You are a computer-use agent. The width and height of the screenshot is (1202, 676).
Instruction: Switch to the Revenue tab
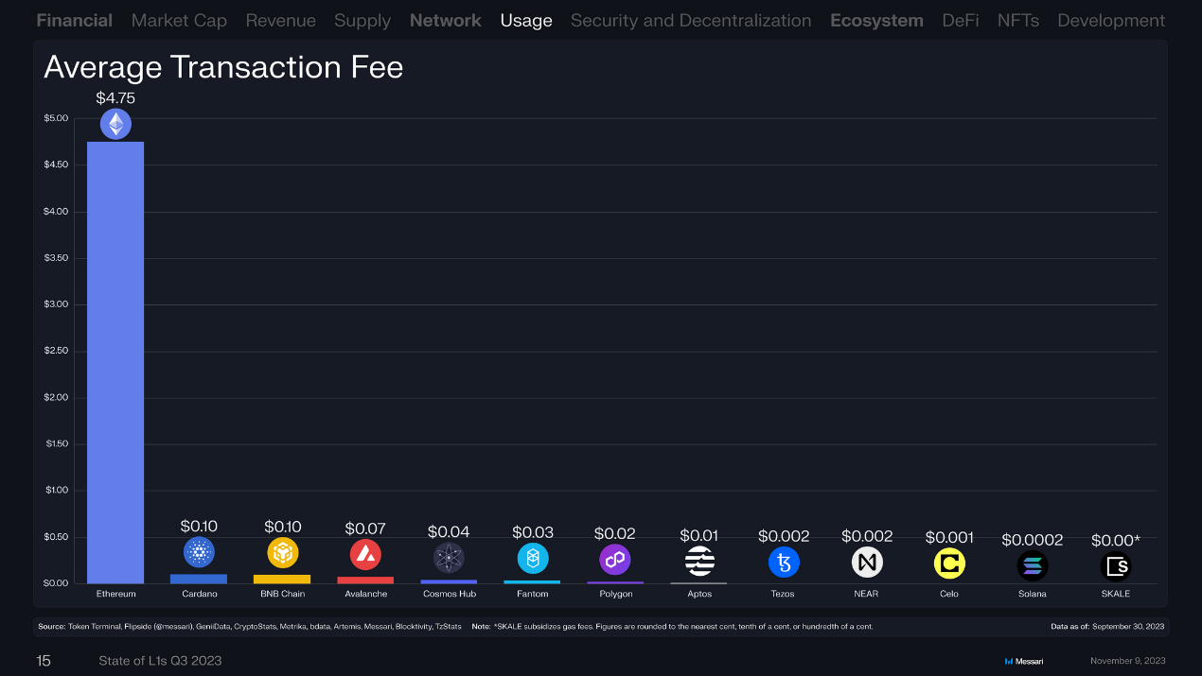point(280,20)
